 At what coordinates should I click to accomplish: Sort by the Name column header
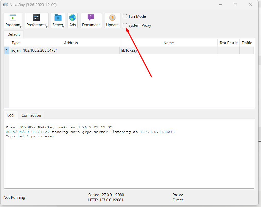[x=169, y=43]
